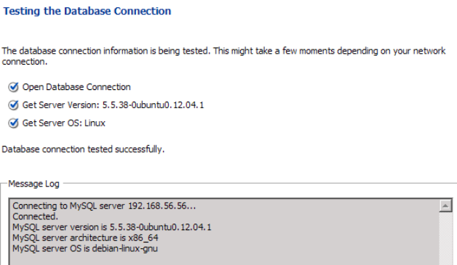Viewport: 457px width, 265px height.
Task: Click the 'MySQL server OS is debian-linux-gnu' line
Action: 85,249
